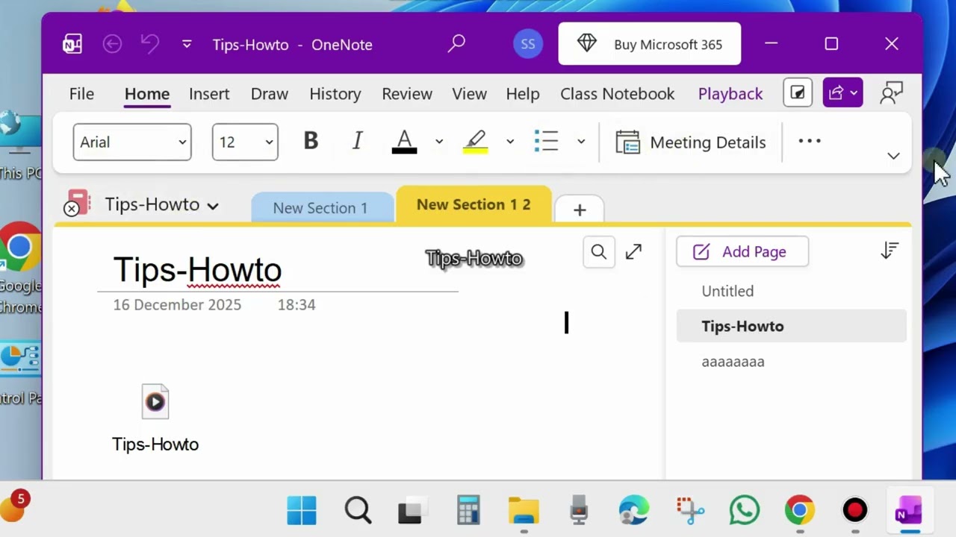Open the purple Share dropdown button

(843, 93)
